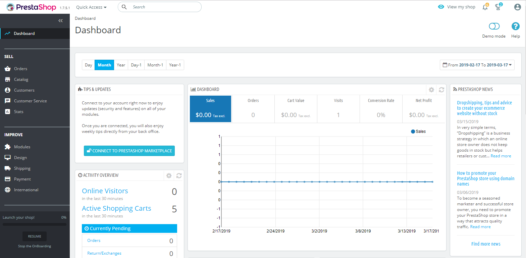Image resolution: width=526 pixels, height=258 pixels.
Task: Open the Quick Access dropdown
Action: (x=91, y=7)
